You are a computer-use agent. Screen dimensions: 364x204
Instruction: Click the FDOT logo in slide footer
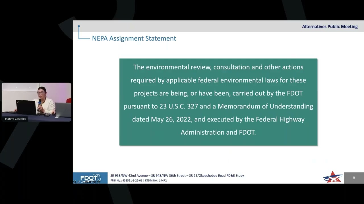click(x=90, y=178)
